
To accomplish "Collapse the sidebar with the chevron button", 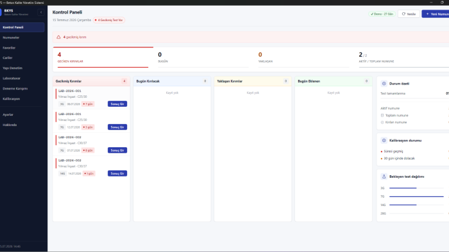I will click(41, 12).
